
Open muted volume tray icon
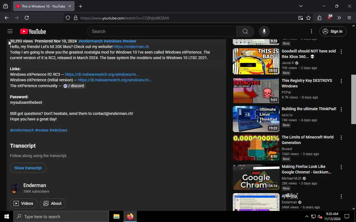point(320,216)
